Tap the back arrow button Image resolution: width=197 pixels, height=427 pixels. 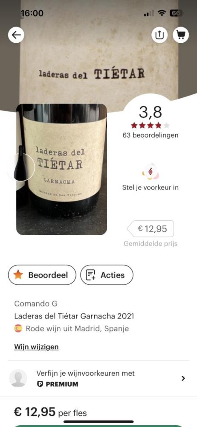point(16,35)
